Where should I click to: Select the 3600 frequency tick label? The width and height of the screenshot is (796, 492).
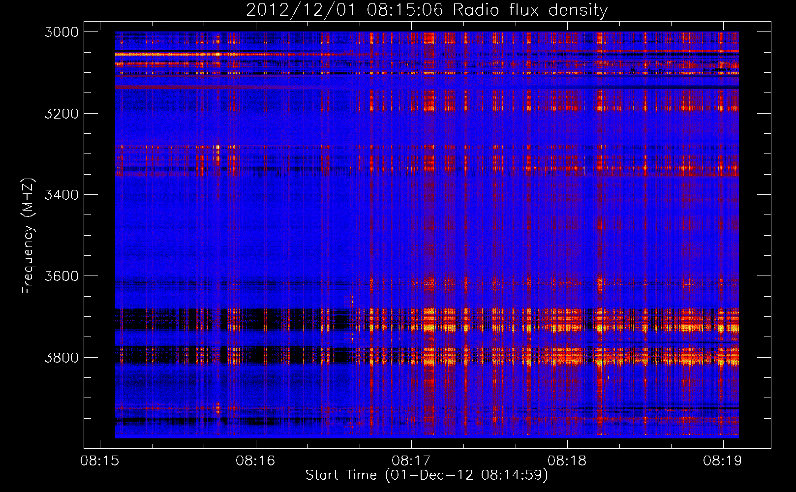pos(61,276)
